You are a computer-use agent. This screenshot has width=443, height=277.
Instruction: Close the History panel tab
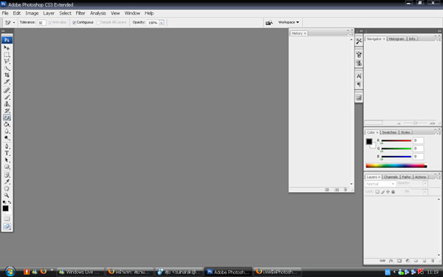[305, 33]
